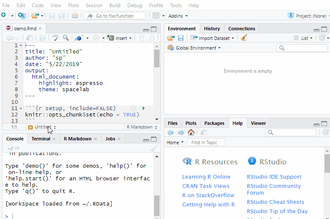Close the R Markdown console tab
The width and height of the screenshot is (330, 219).
[x=96, y=139]
